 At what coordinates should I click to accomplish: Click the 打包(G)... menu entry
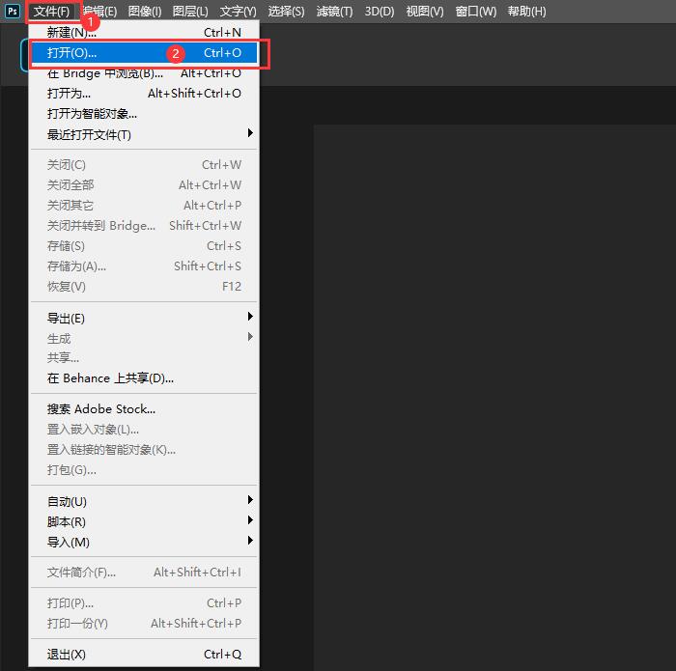click(144, 470)
